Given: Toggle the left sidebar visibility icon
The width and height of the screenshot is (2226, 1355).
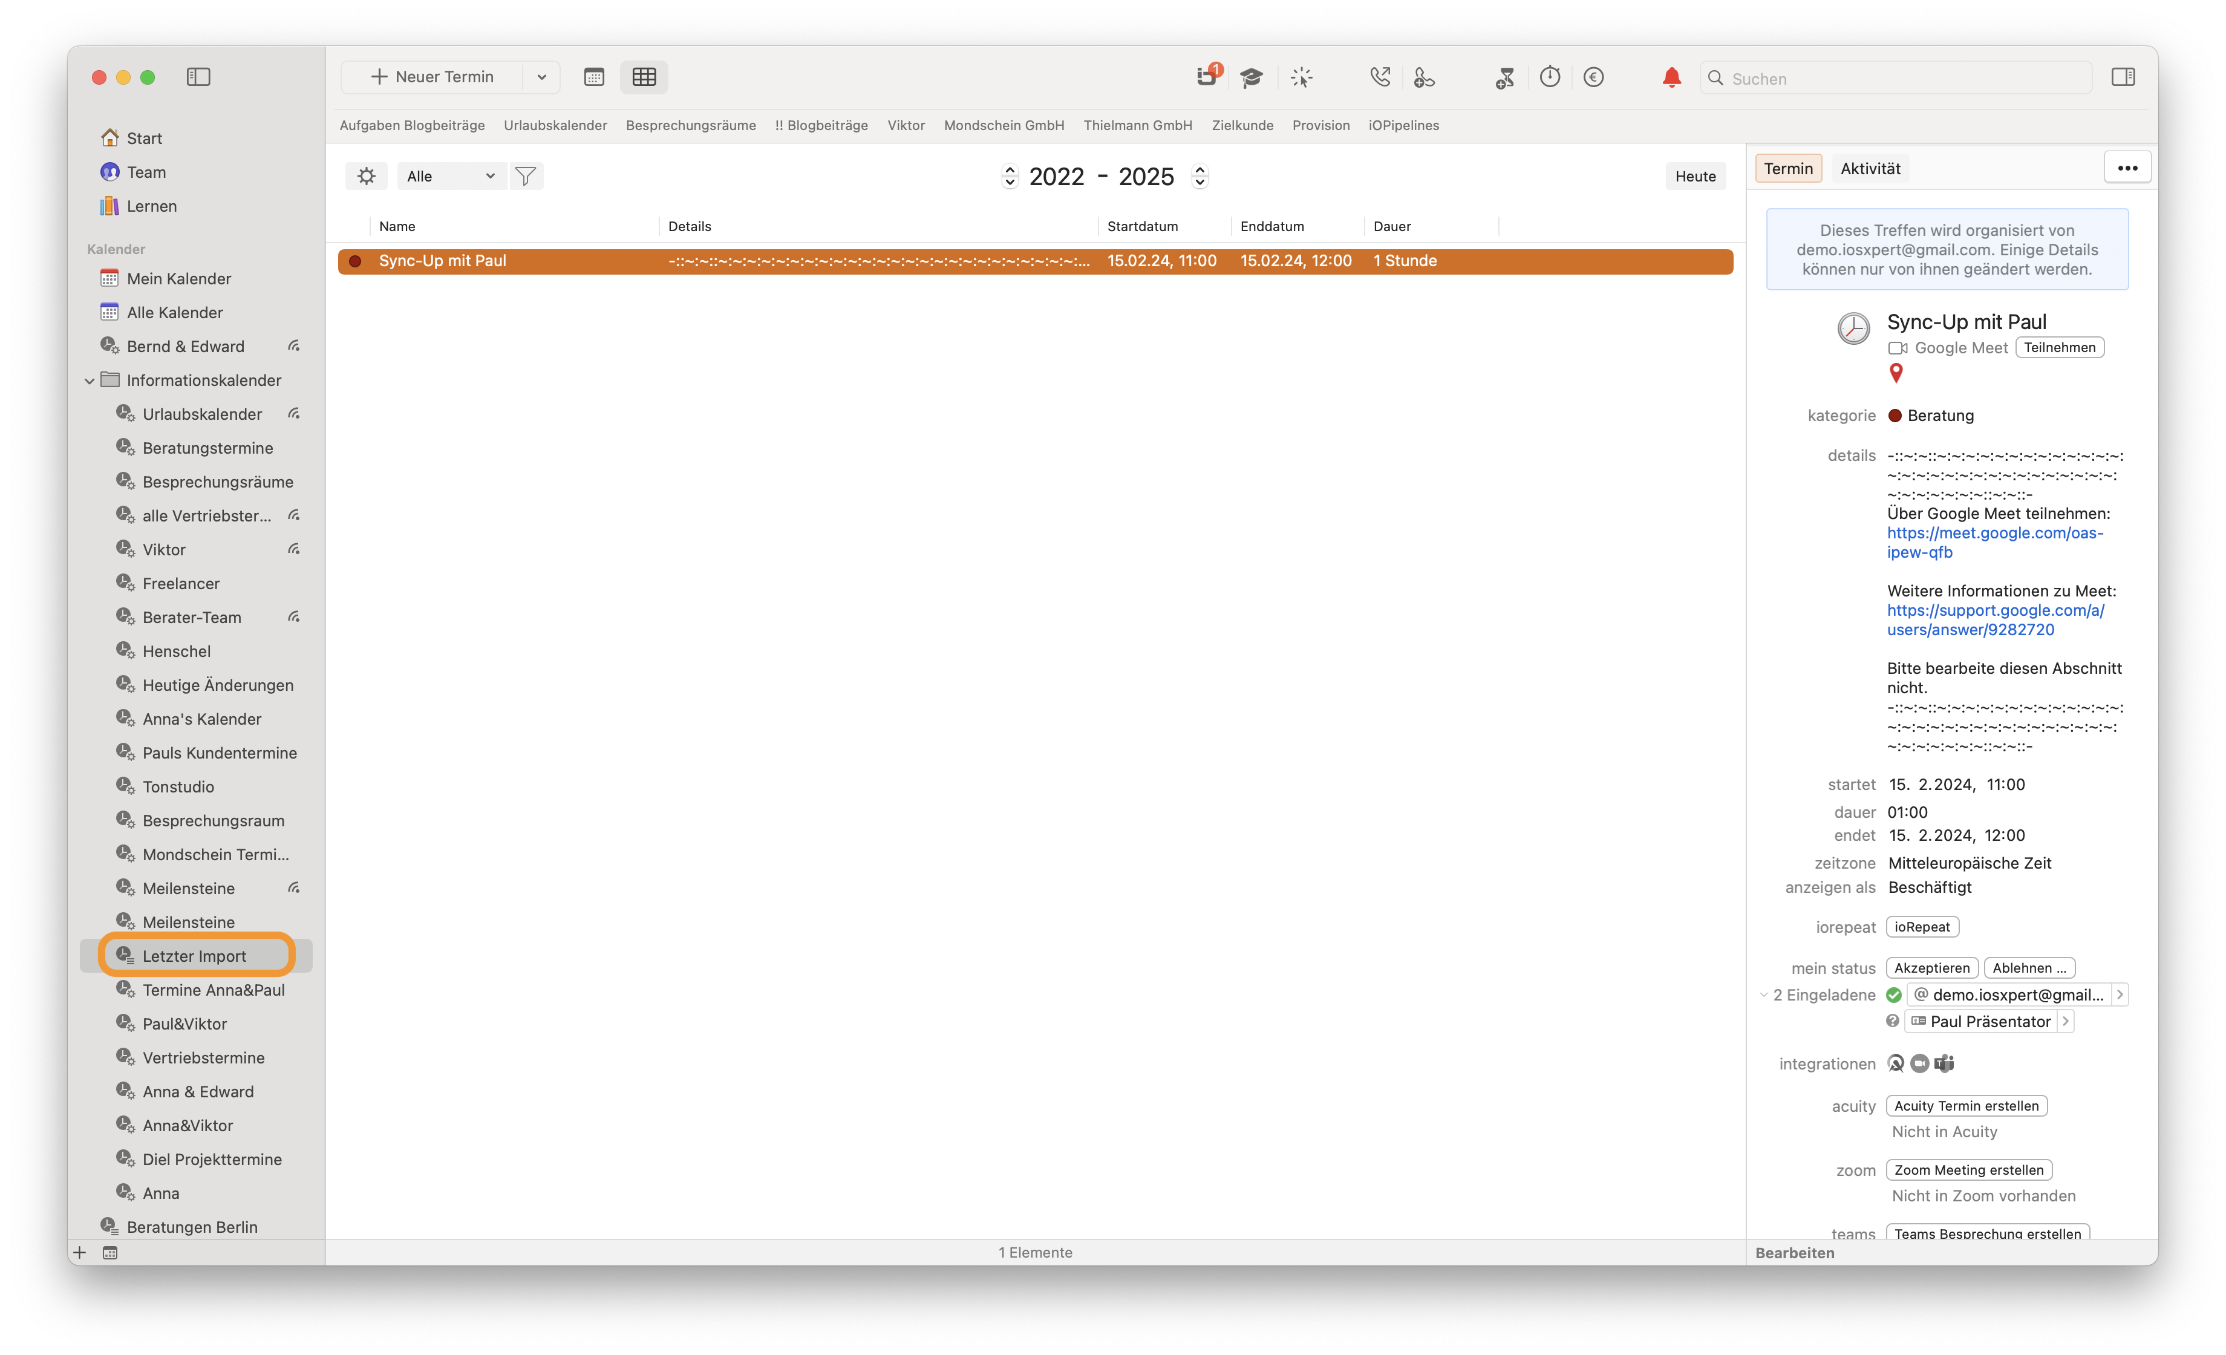Looking at the screenshot, I should point(198,77).
